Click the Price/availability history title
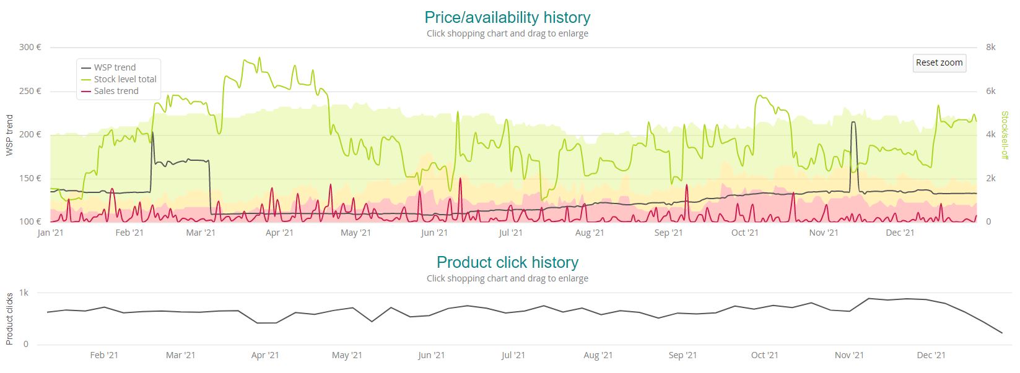Viewport: 1020px width, 373px height. click(507, 17)
